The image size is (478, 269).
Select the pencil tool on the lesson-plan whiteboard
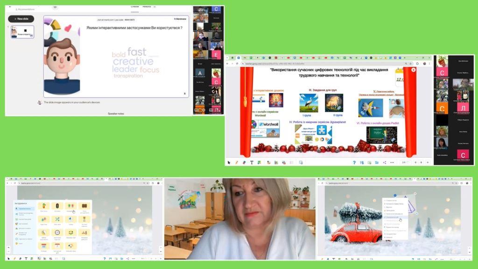tap(237, 163)
